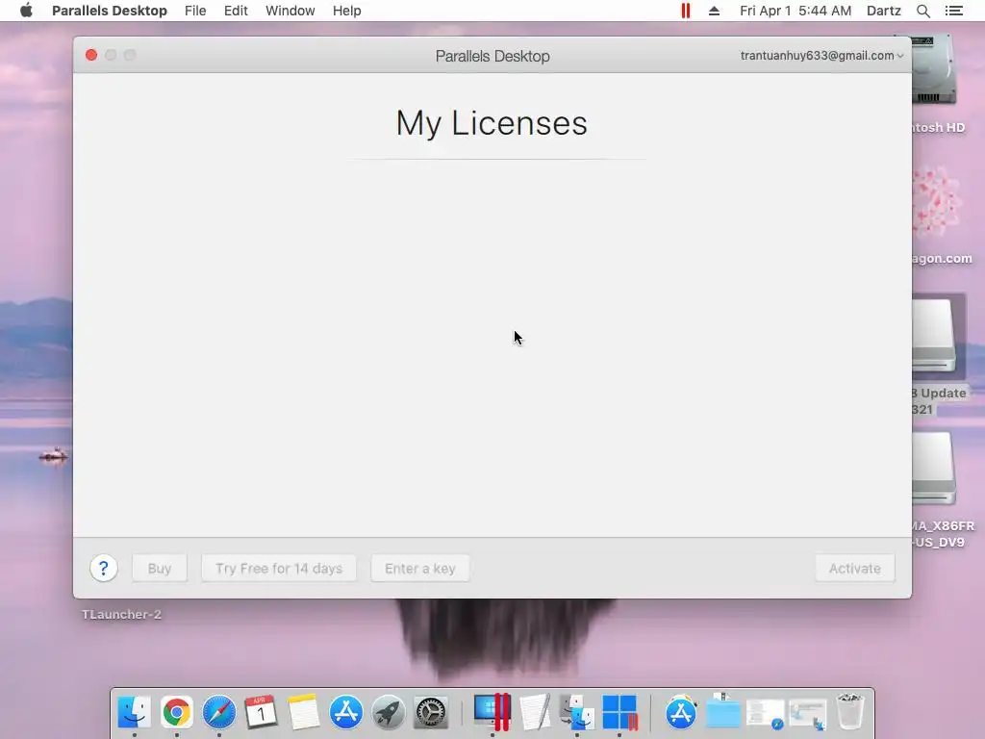Open Finder from the Dock
Image resolution: width=985 pixels, height=739 pixels.
(135, 712)
